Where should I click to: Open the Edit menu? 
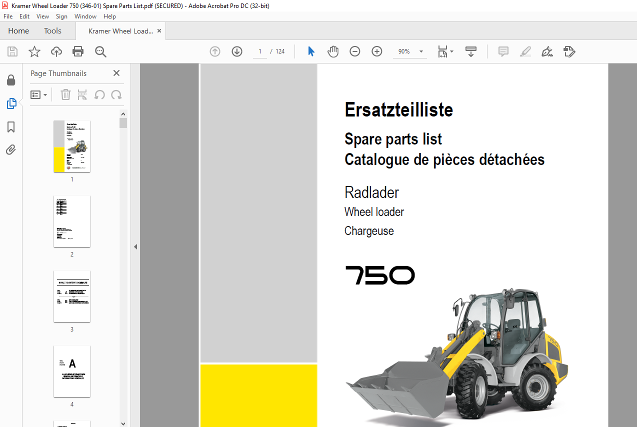tap(24, 16)
